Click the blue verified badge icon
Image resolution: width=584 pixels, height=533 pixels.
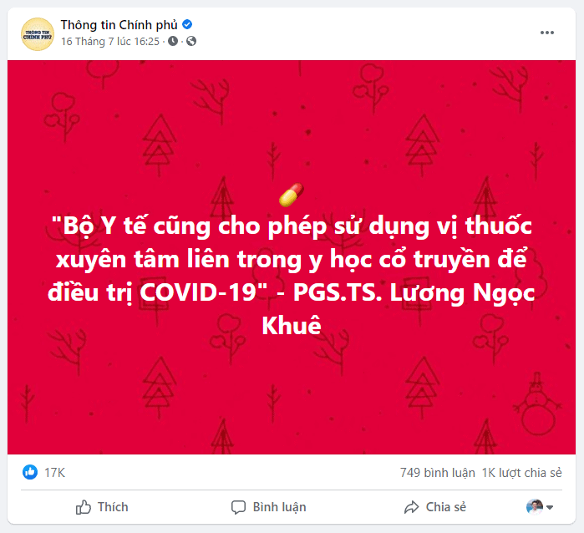pos(187,24)
